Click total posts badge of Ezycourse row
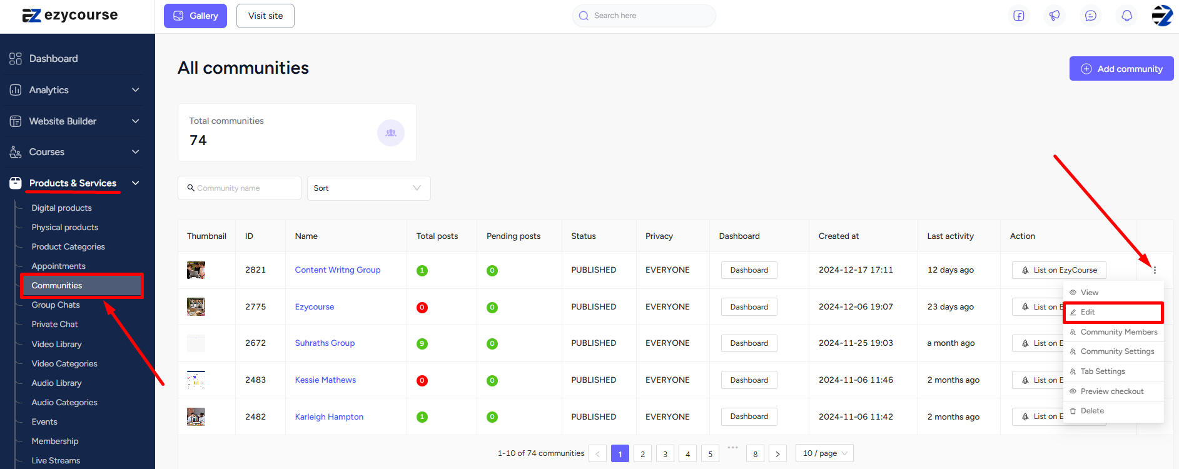 [422, 308]
